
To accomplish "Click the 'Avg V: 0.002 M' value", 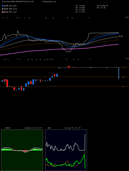I will click(102, 6).
